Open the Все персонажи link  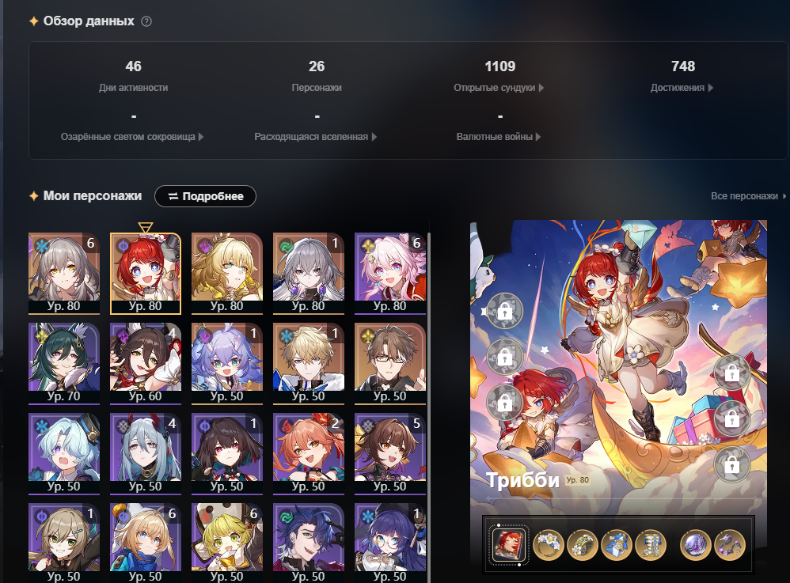click(748, 196)
